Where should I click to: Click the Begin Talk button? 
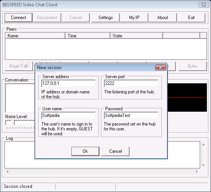[19, 66]
